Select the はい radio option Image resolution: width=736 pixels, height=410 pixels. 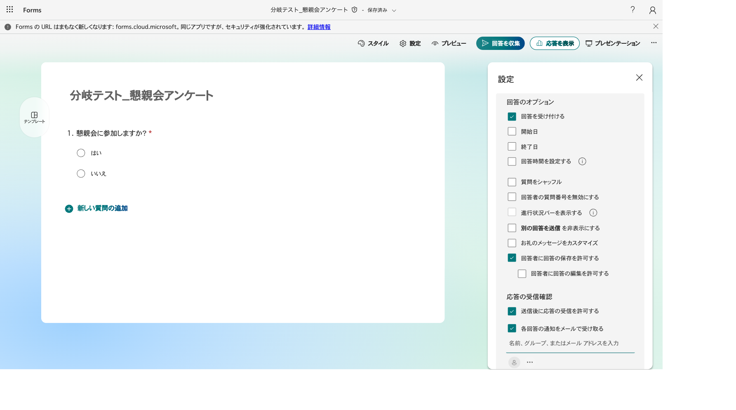point(81,153)
